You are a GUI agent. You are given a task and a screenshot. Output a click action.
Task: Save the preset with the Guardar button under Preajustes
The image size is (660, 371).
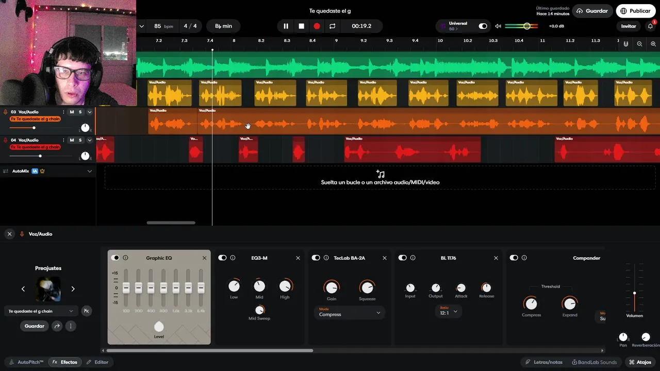[35, 326]
